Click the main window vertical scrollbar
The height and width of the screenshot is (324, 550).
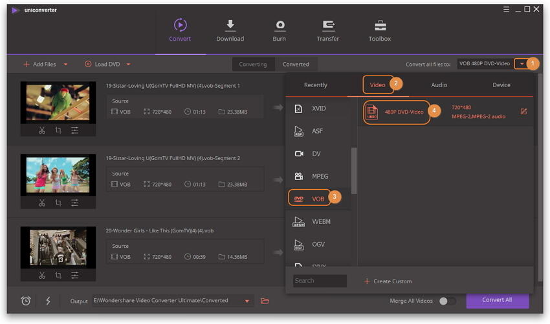click(x=540, y=177)
